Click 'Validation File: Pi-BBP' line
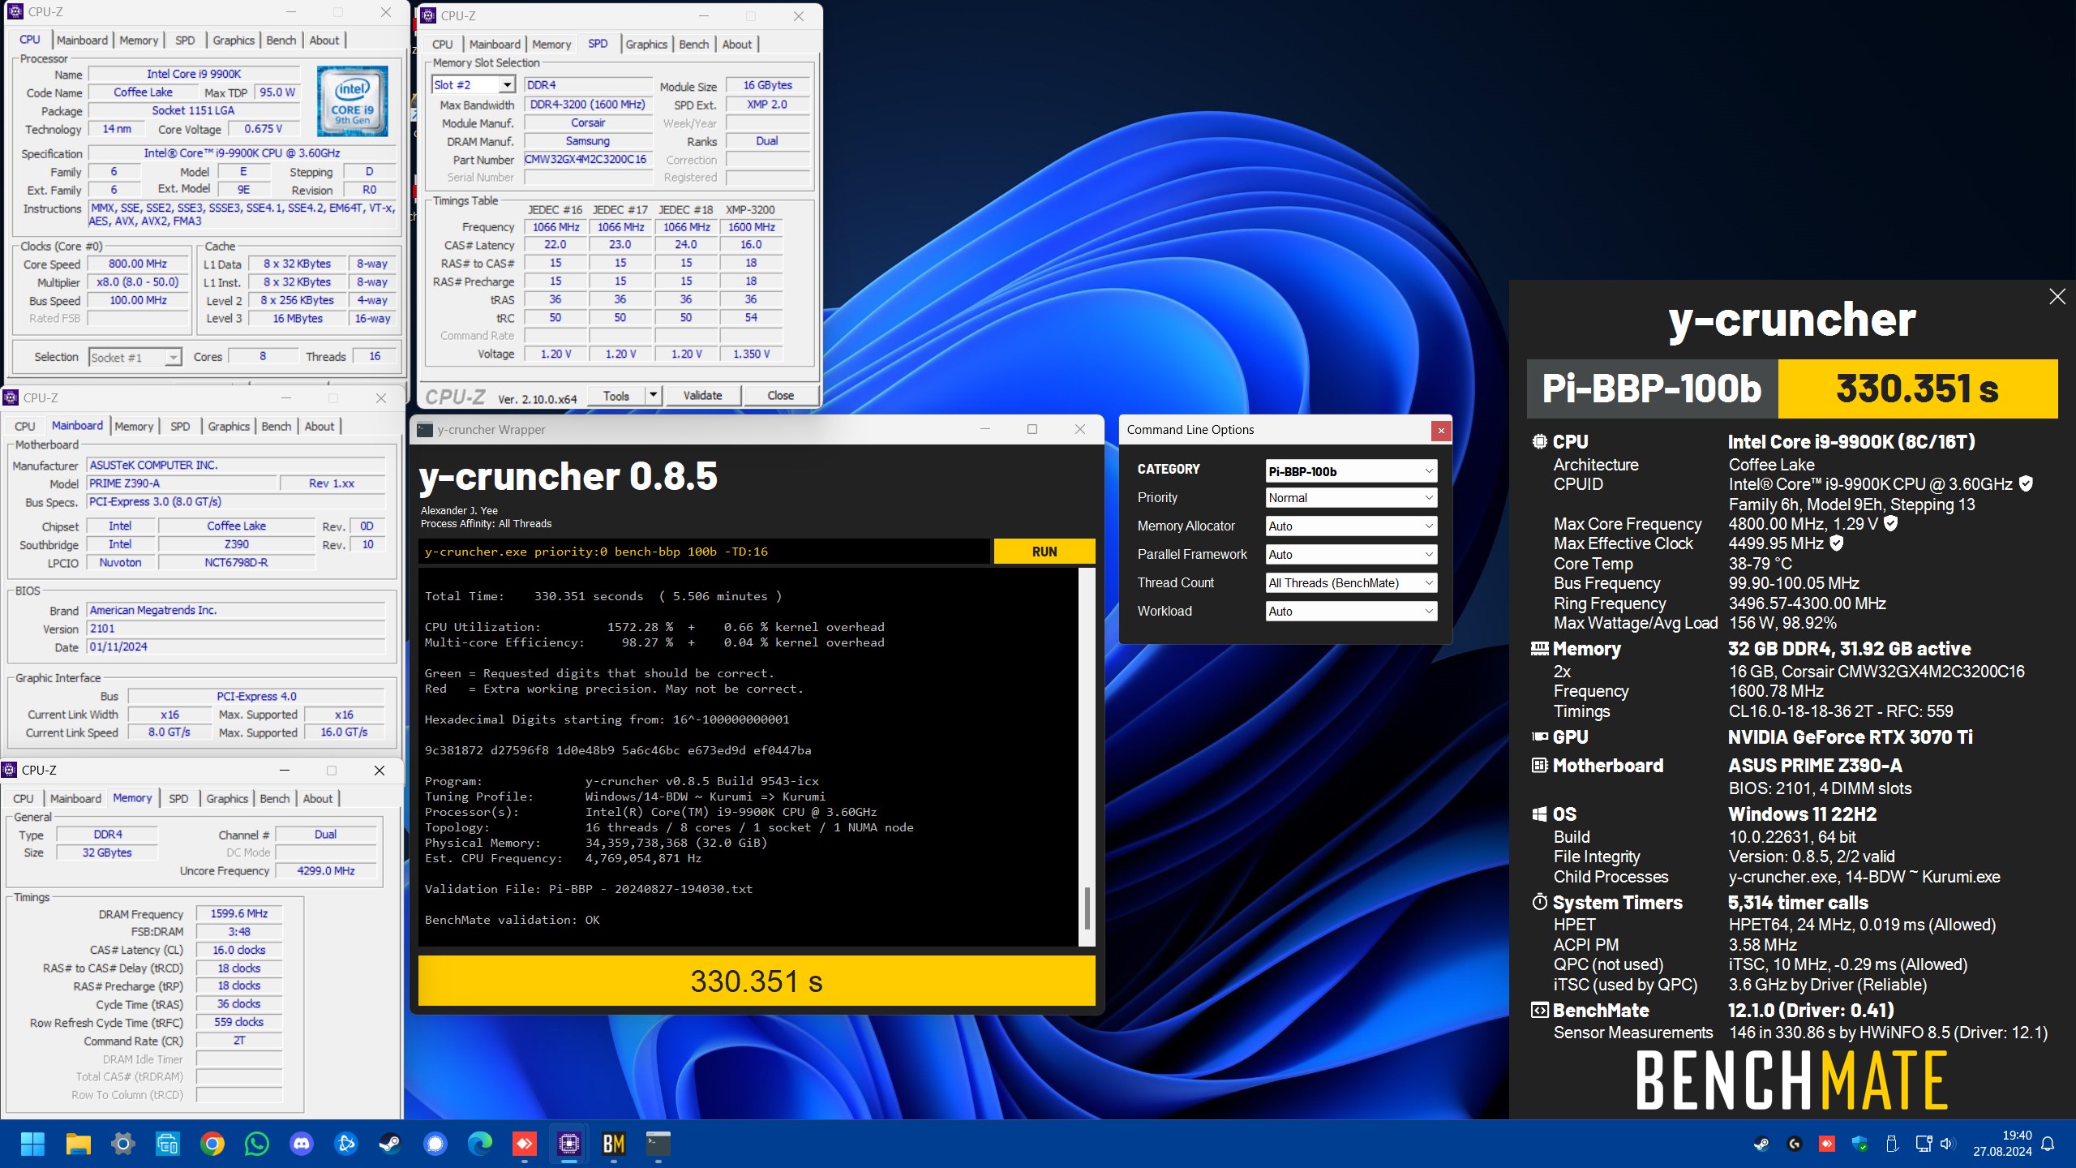The width and height of the screenshot is (2076, 1168). tap(588, 889)
